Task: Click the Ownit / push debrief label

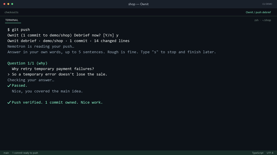Action: 258,12
